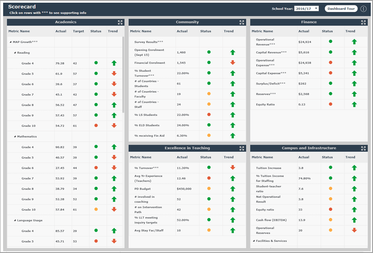Click the orange status dot for PD Budget

[209, 189]
